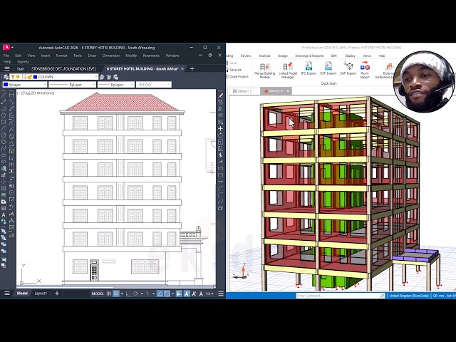The width and height of the screenshot is (456, 342).
Task: Open the annotation scale 1:1 dropdown
Action: [x=209, y=294]
